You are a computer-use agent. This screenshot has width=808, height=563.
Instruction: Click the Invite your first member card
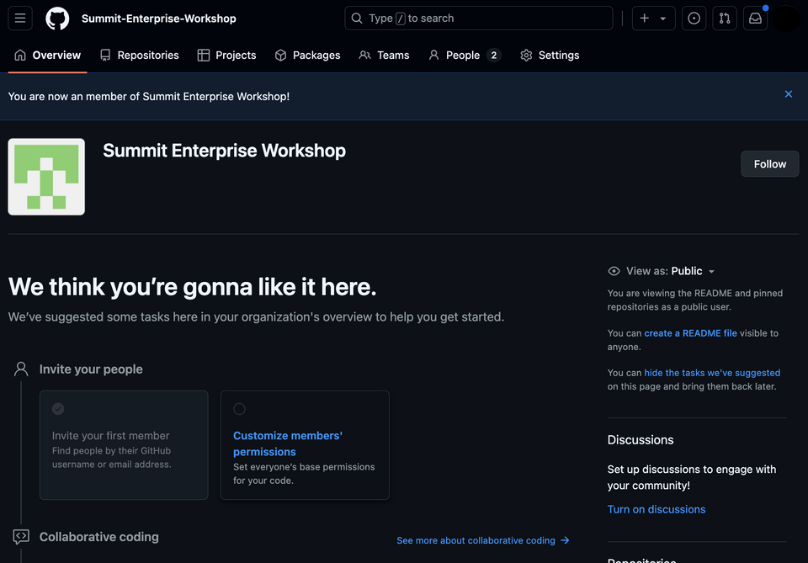tap(124, 445)
